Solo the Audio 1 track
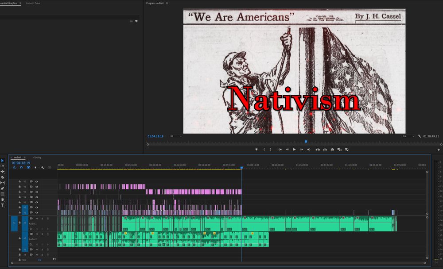 coord(43,219)
